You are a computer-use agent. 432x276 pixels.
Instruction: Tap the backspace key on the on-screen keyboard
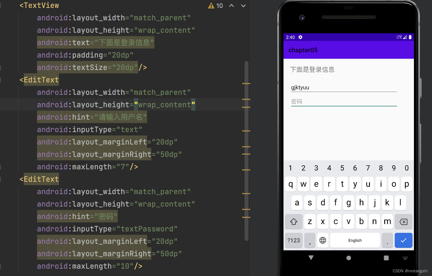pyautogui.click(x=403, y=222)
